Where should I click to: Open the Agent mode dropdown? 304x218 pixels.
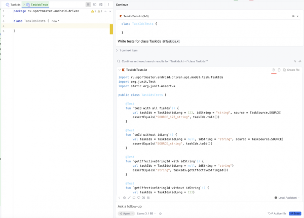coord(126,213)
